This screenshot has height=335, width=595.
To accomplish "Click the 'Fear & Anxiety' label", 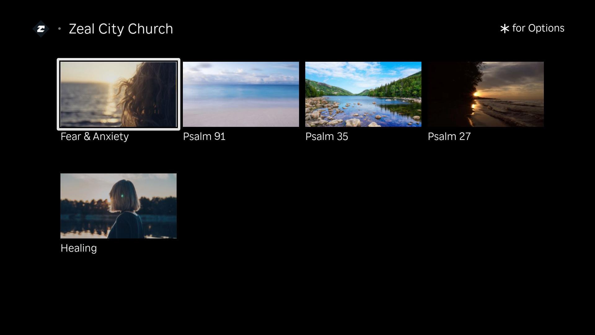I will pos(95,136).
